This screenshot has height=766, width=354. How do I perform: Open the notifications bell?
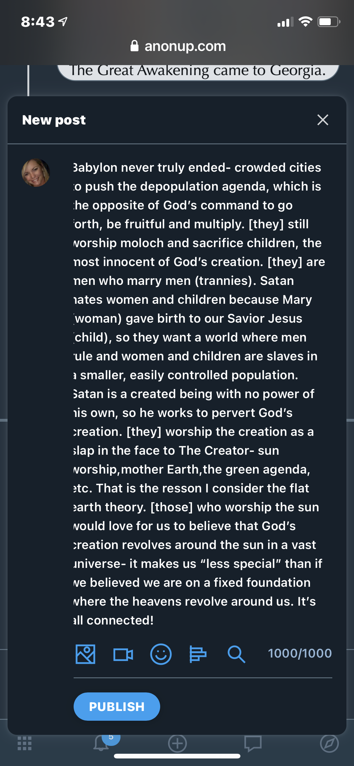coord(101,743)
